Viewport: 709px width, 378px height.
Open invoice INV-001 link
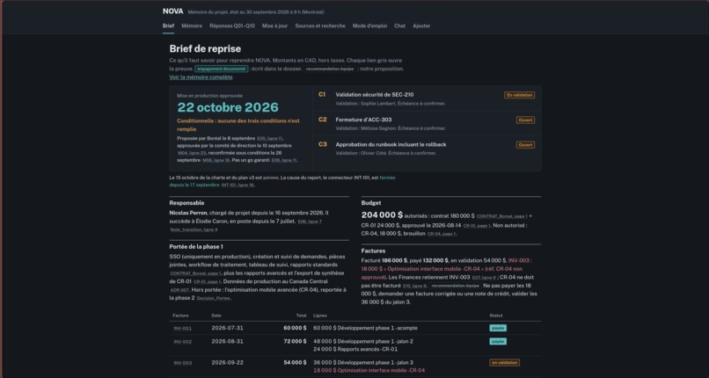(183, 328)
